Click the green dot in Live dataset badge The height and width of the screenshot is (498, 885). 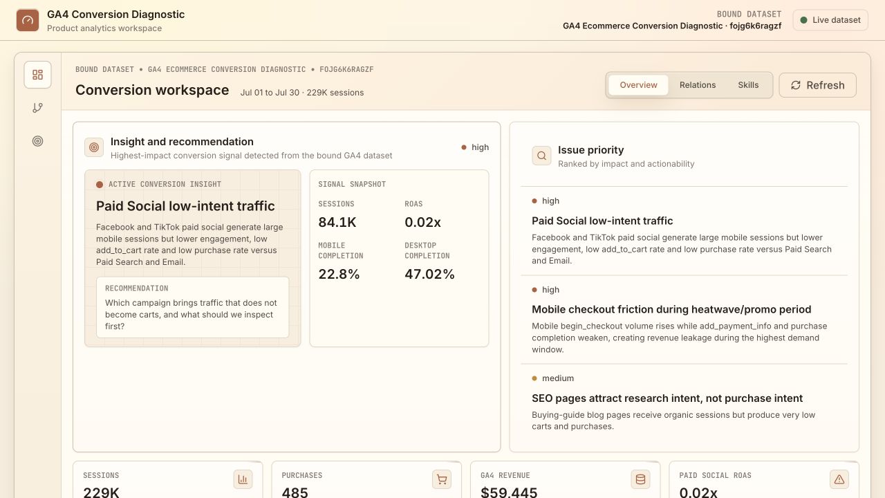point(803,20)
